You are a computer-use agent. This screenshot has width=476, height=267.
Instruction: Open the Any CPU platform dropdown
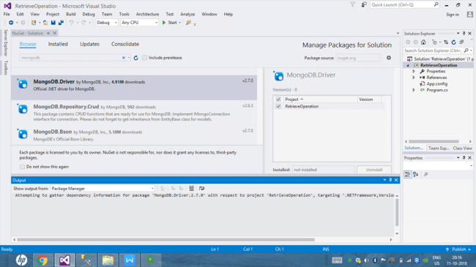click(139, 23)
